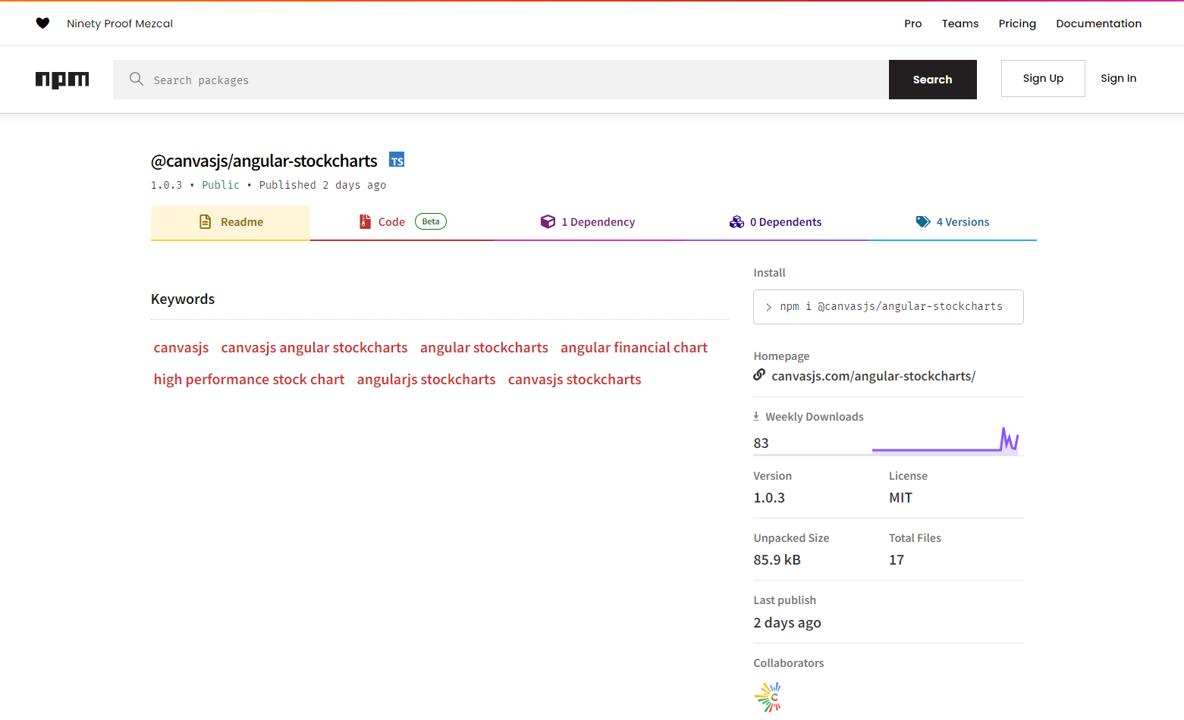Click the Collaborators heading
1184x720 pixels.
click(x=789, y=663)
